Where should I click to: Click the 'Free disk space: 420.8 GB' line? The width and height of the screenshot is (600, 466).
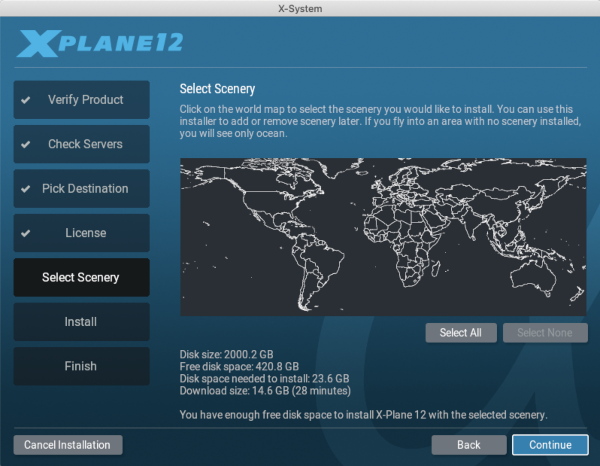point(239,367)
